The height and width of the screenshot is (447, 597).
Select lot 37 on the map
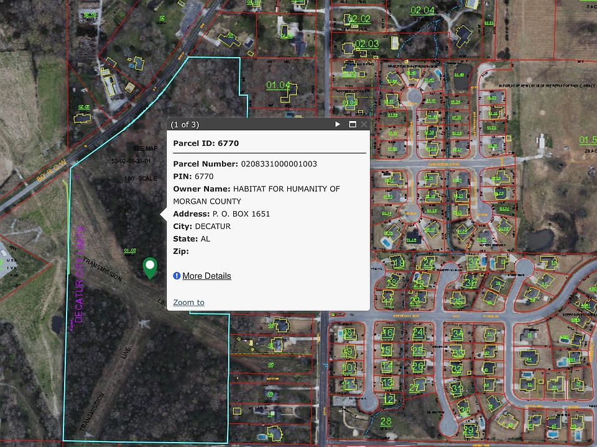pos(473,262)
